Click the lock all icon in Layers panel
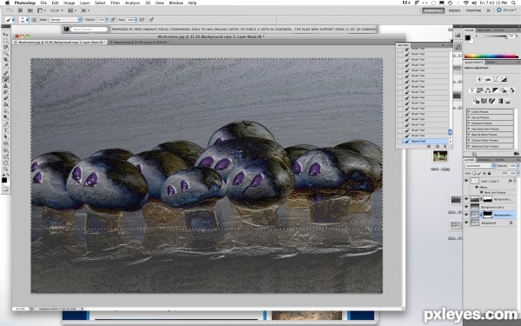Image resolution: width=521 pixels, height=326 pixels. point(489,173)
